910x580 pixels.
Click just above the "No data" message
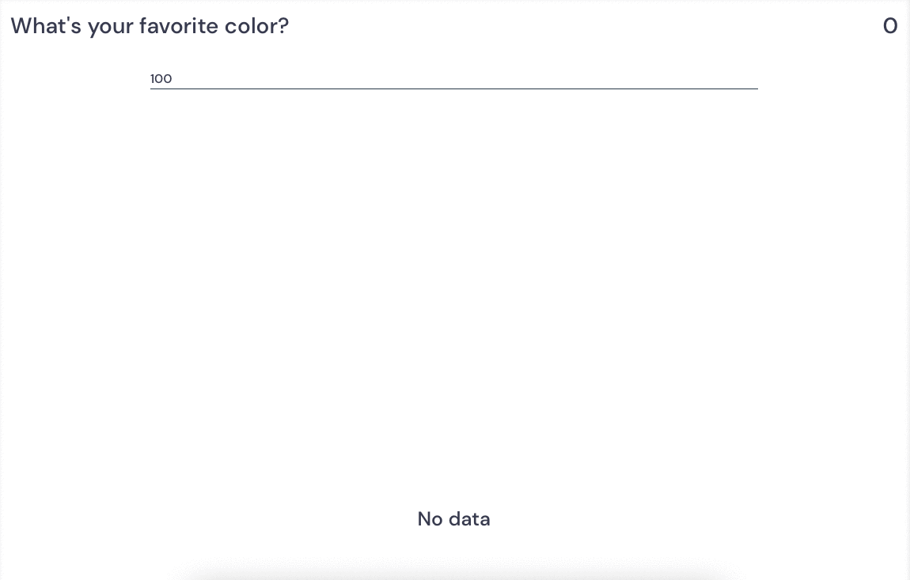453,490
